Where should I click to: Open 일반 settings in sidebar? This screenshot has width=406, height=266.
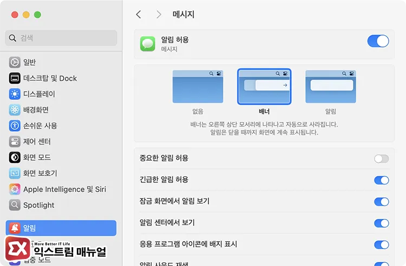(x=61, y=63)
